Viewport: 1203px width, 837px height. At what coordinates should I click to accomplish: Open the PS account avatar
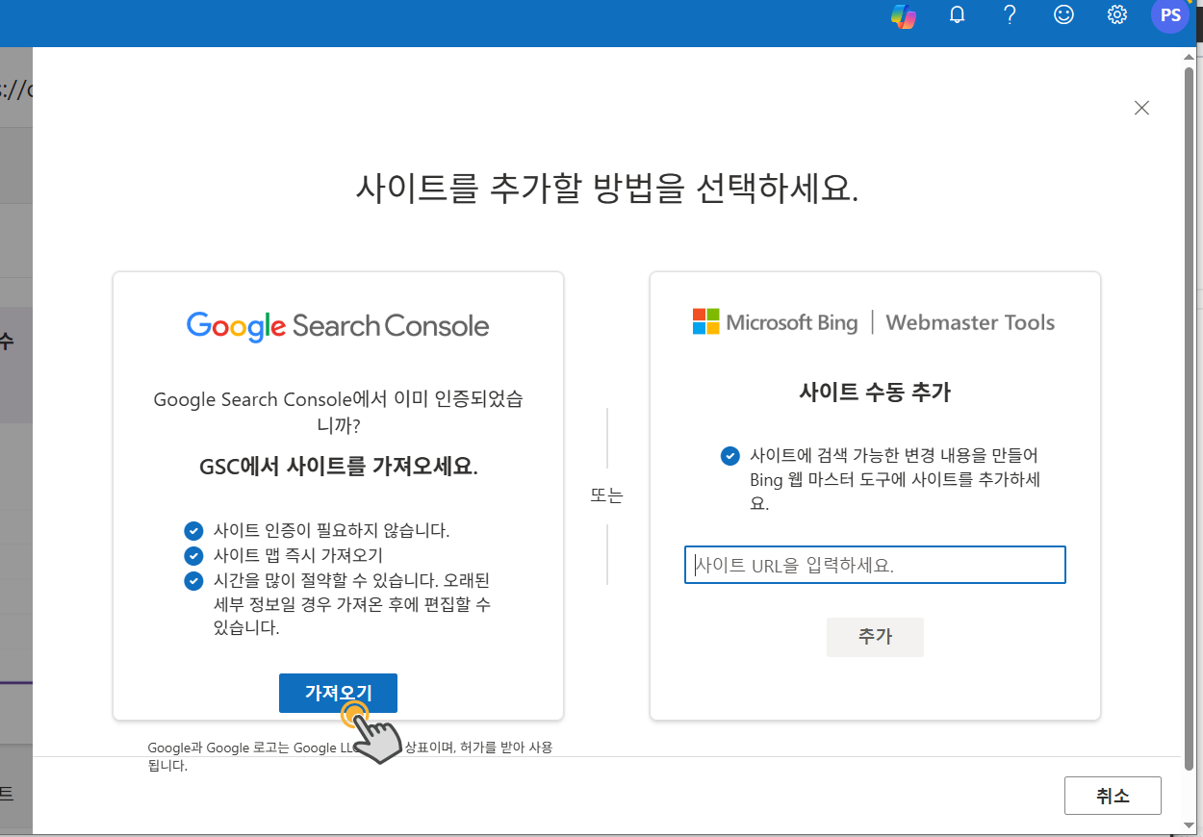click(1170, 15)
